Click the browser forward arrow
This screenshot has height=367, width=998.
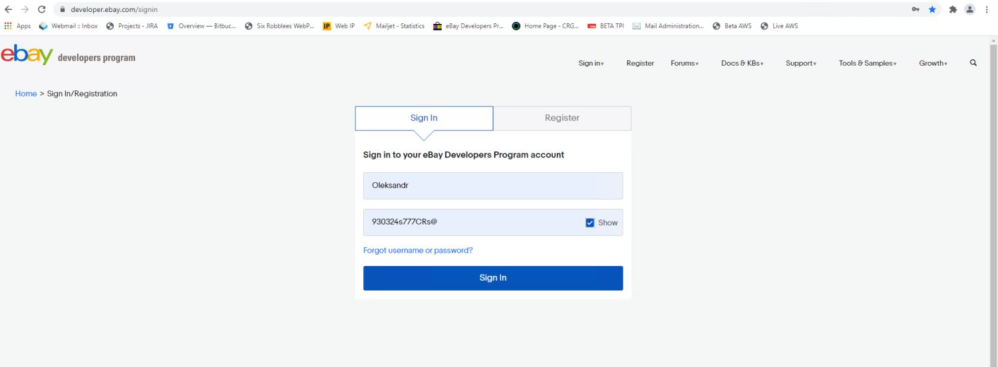point(25,9)
